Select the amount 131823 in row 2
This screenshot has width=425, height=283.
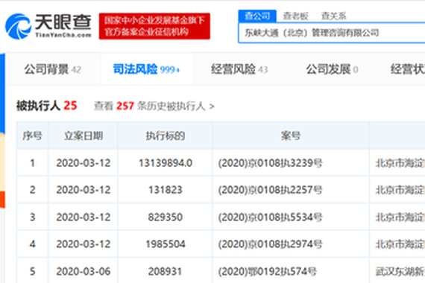(166, 190)
